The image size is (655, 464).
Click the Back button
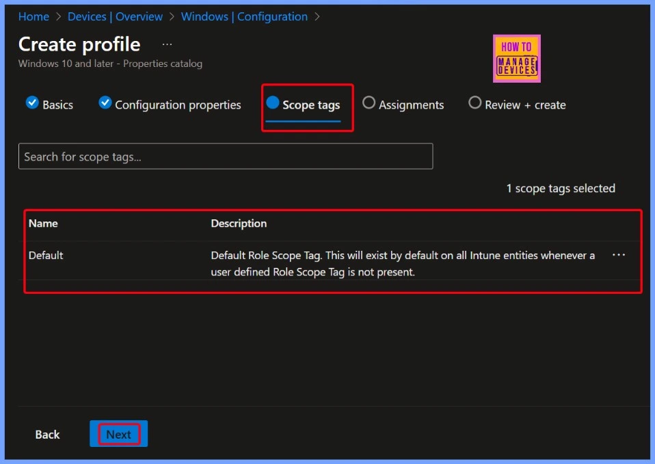[48, 435]
